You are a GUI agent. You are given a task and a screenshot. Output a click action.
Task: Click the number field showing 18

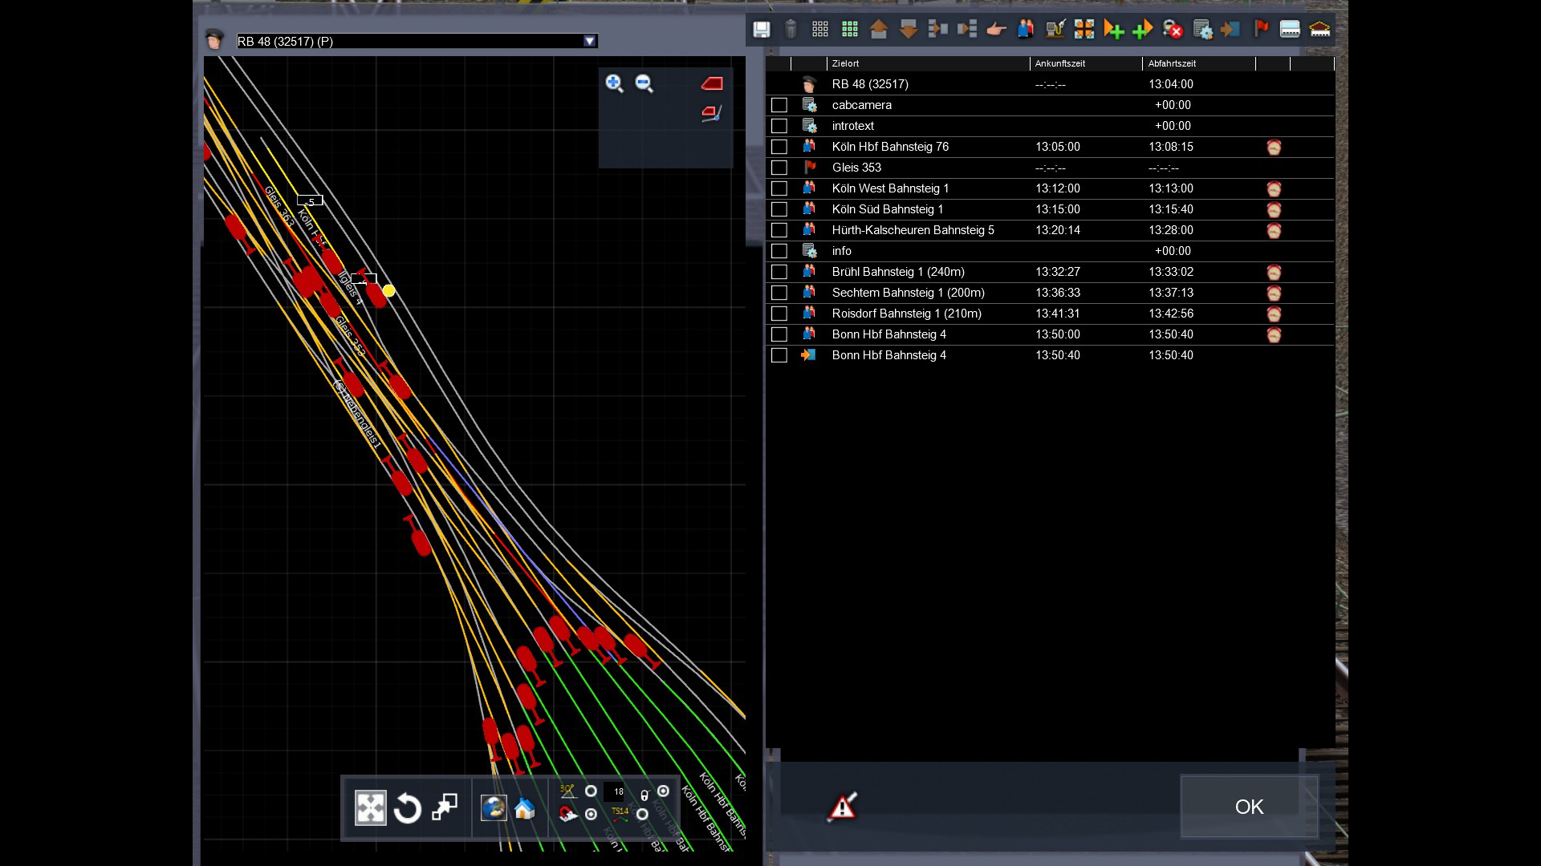[x=615, y=791]
